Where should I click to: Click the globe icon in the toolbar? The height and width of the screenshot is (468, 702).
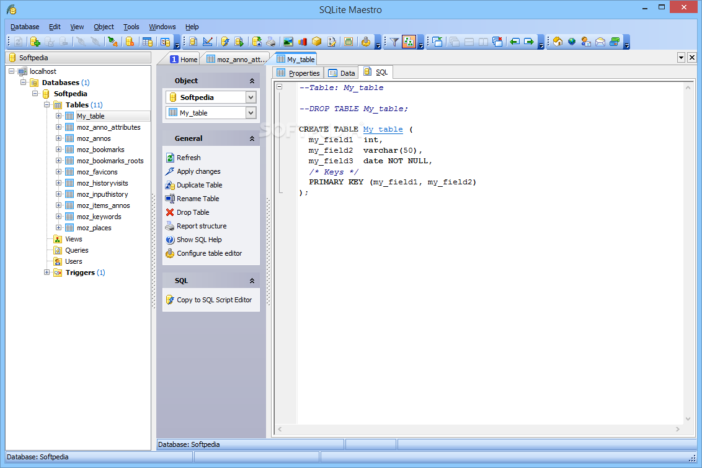tap(571, 42)
